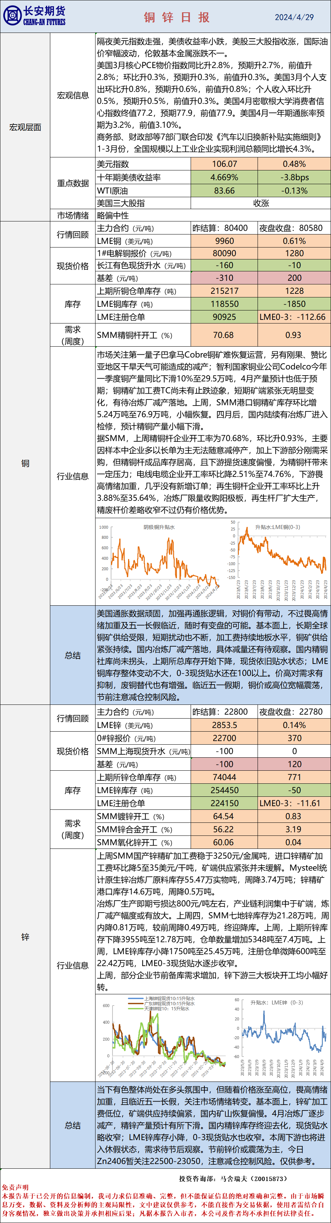331x1223 pixels.
Task: Click the 免责声明 heading
Action: [x=15, y=1188]
